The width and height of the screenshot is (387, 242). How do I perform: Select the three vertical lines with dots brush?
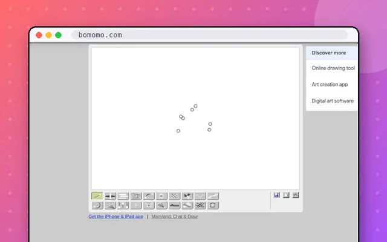[123, 205]
